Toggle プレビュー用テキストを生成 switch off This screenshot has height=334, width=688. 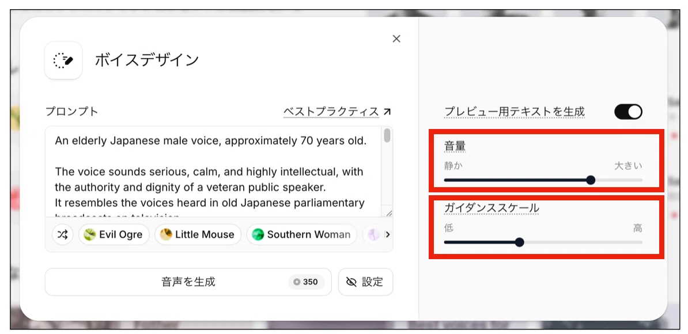tap(628, 112)
